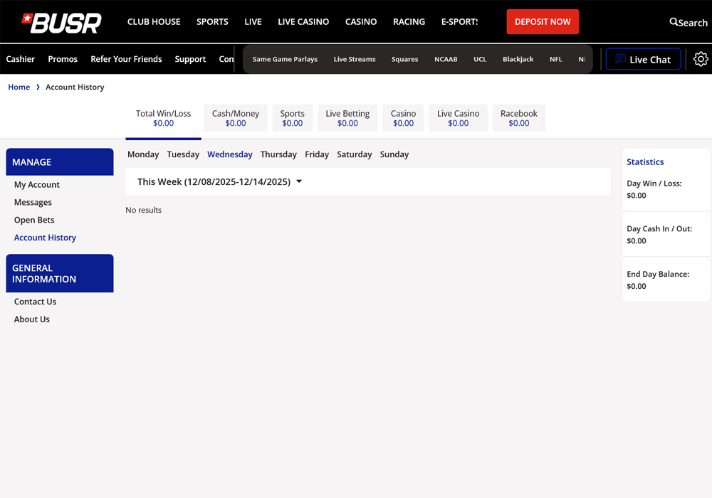Go to the Racing section
This screenshot has height=498, width=712.
point(409,22)
